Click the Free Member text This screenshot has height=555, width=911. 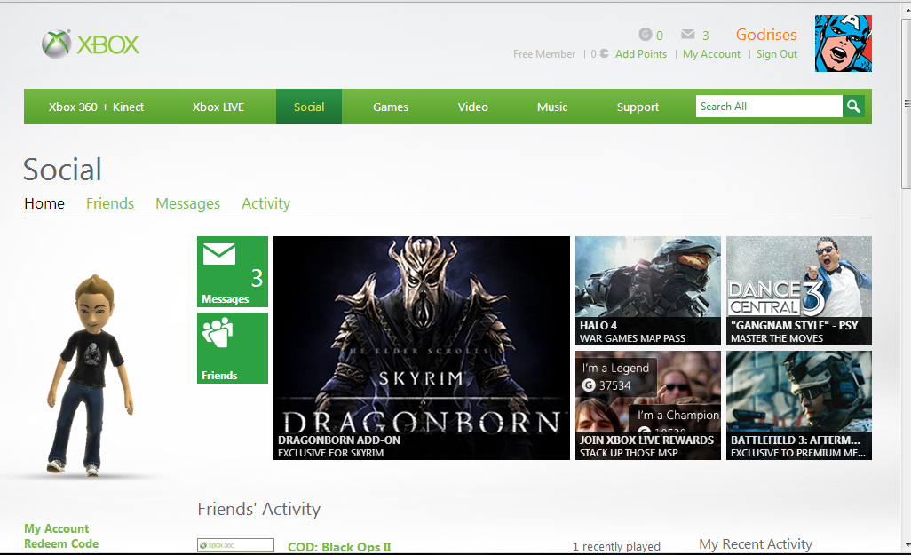tap(543, 54)
